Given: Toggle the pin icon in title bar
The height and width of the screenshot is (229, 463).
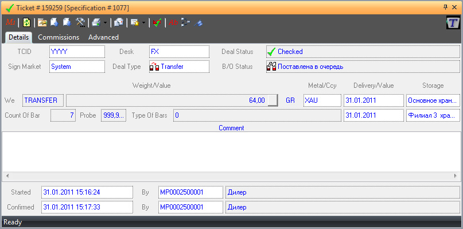Looking at the screenshot, I should click(x=446, y=7).
